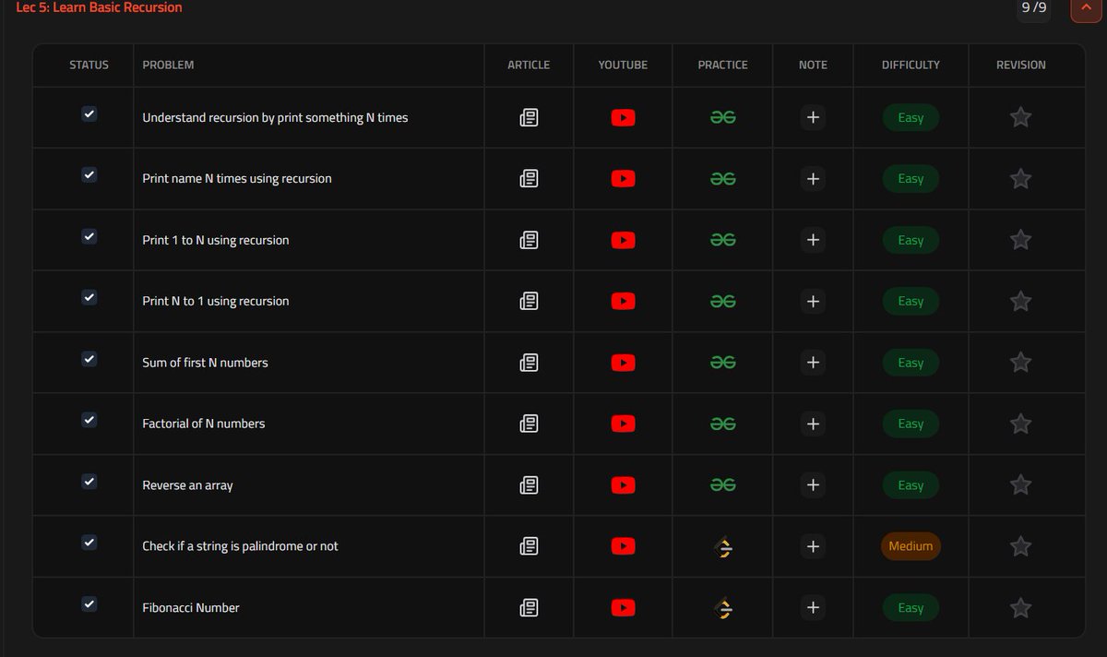Open LeetCode practice for palindrome string problem
This screenshot has height=657, width=1107.
pyautogui.click(x=724, y=547)
